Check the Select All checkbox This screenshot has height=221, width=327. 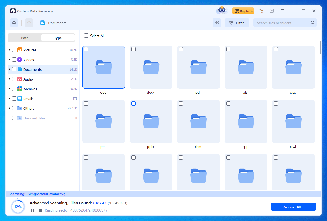tap(86, 36)
